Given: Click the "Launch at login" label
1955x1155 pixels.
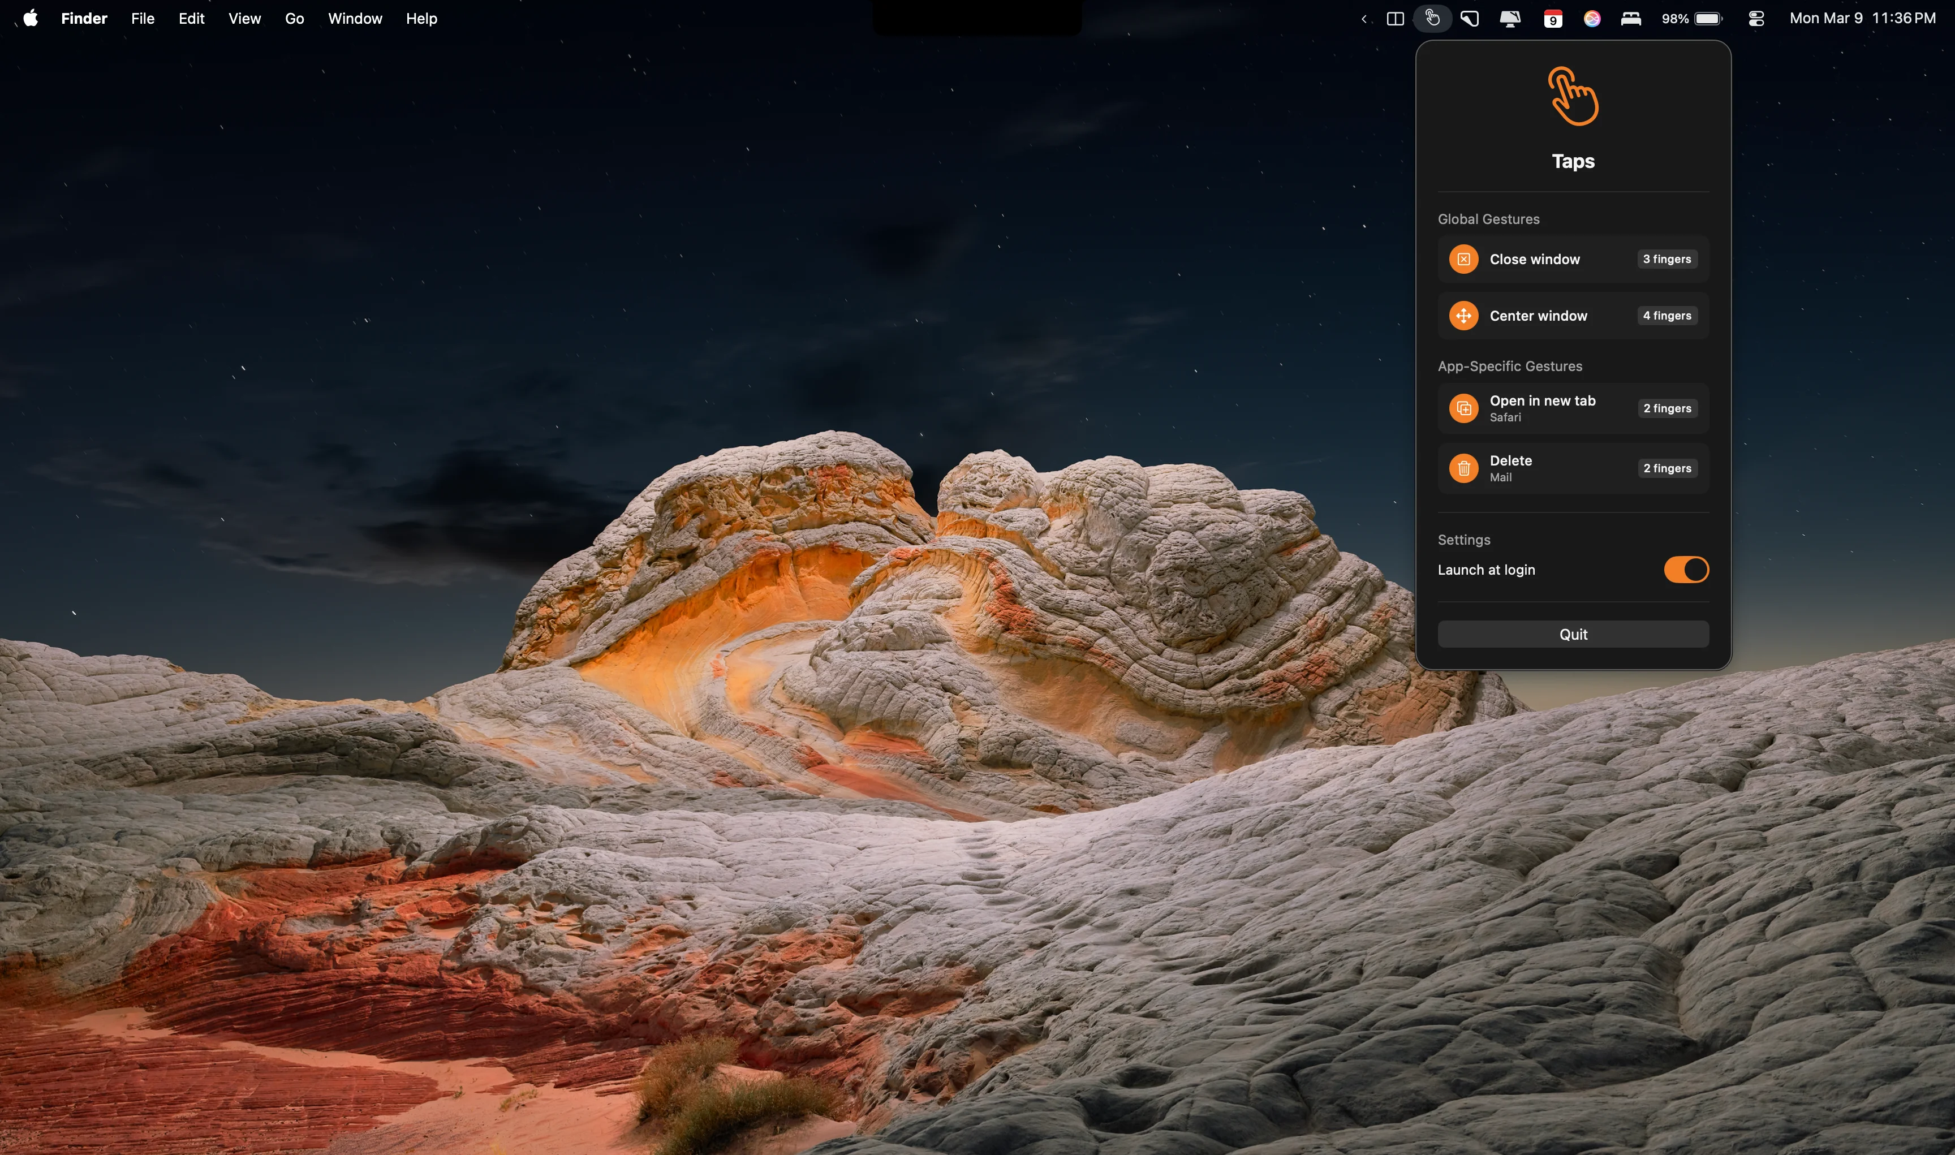Looking at the screenshot, I should coord(1485,570).
